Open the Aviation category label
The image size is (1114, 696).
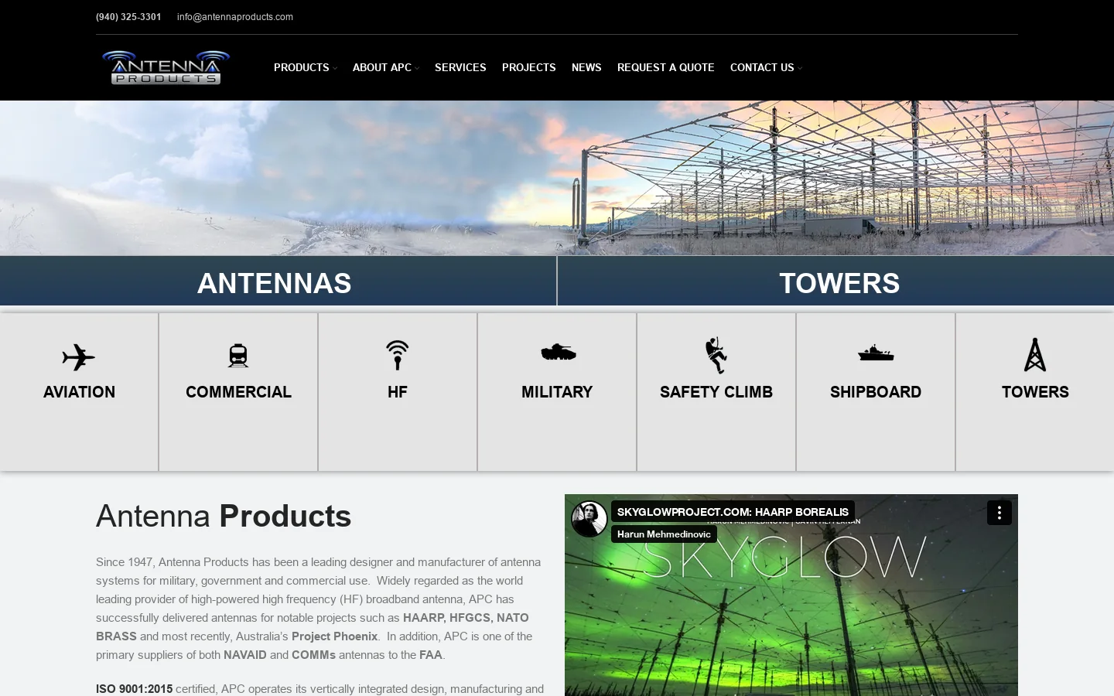coord(79,392)
